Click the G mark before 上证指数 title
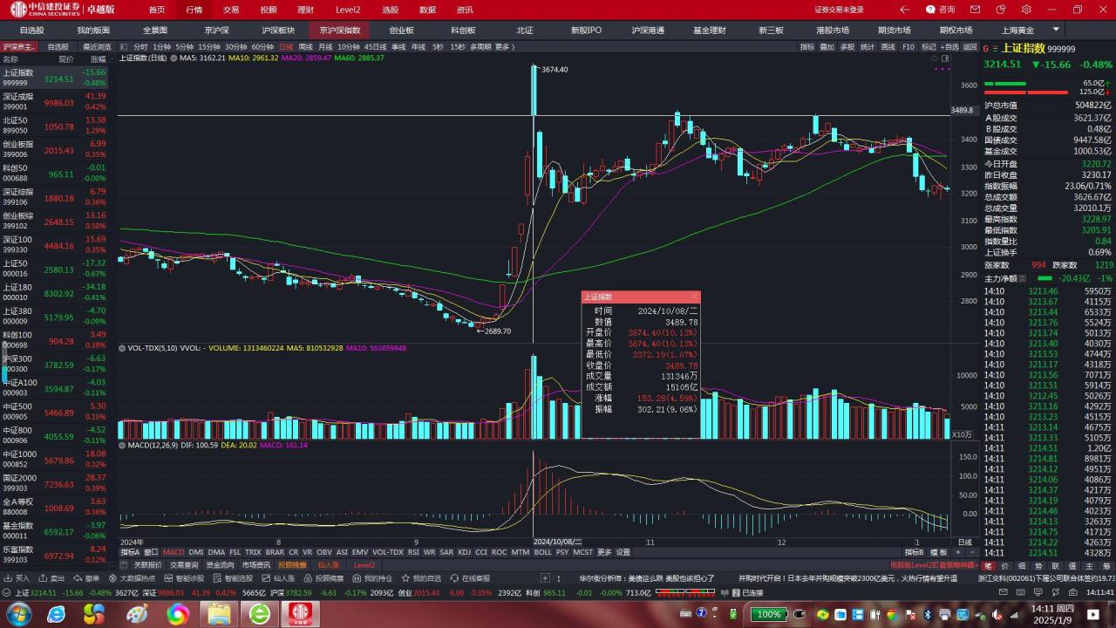Viewport: 1116px width, 628px height. tap(985, 49)
